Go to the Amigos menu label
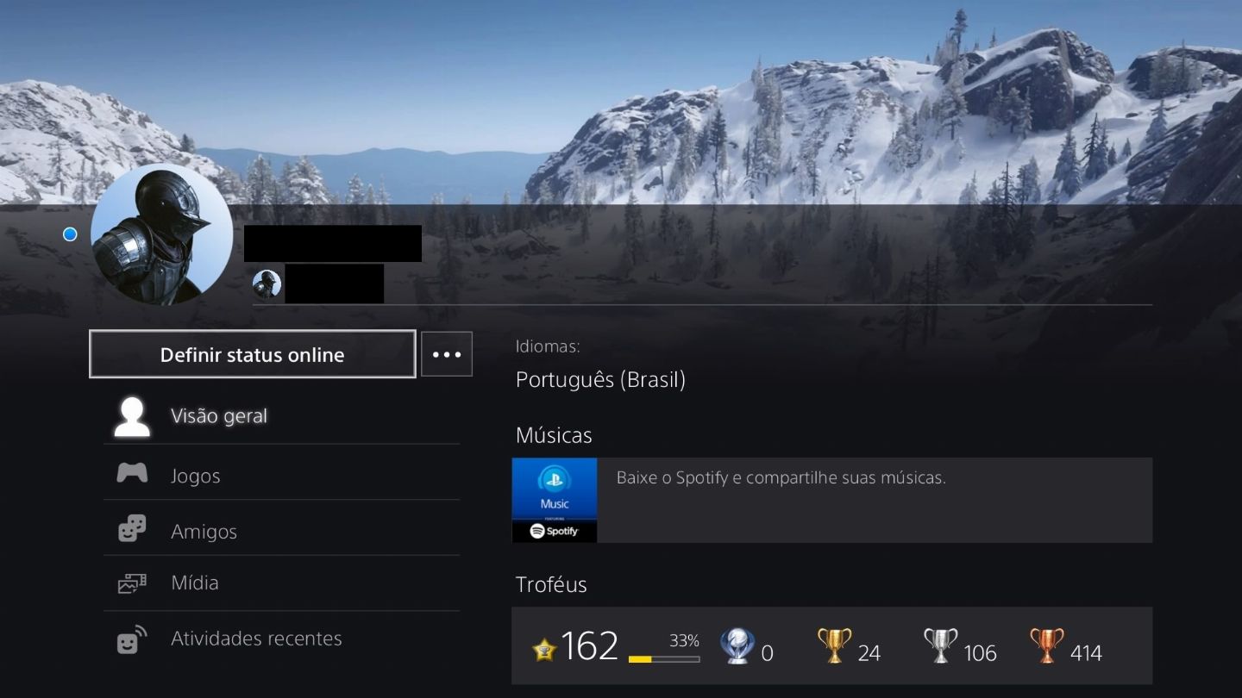The height and width of the screenshot is (698, 1242). [x=204, y=532]
